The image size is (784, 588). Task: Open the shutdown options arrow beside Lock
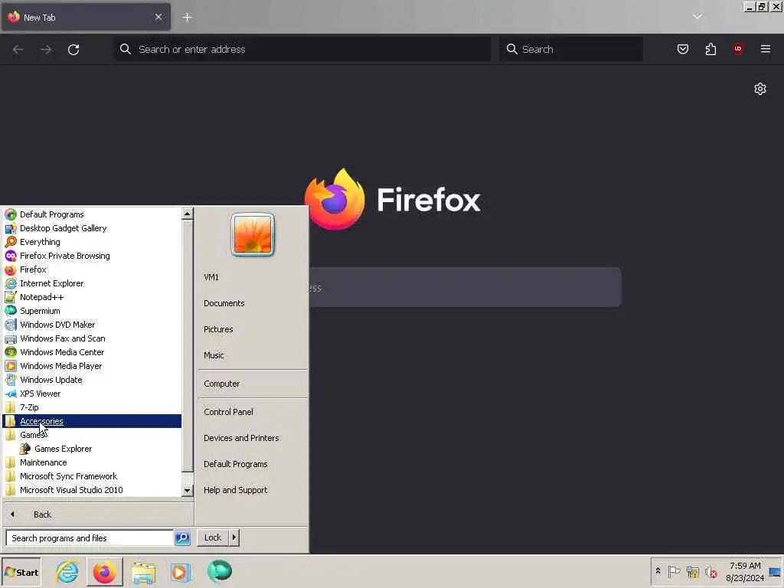[x=234, y=537]
